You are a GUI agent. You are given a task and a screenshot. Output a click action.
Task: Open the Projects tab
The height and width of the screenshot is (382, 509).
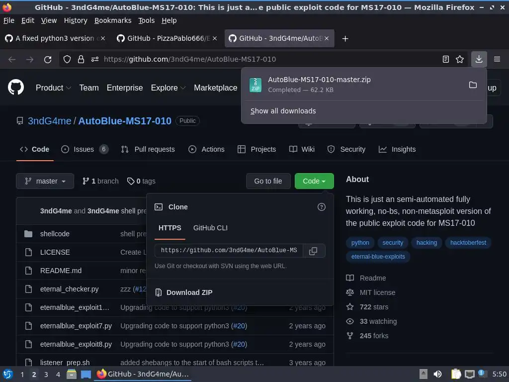coord(257,149)
